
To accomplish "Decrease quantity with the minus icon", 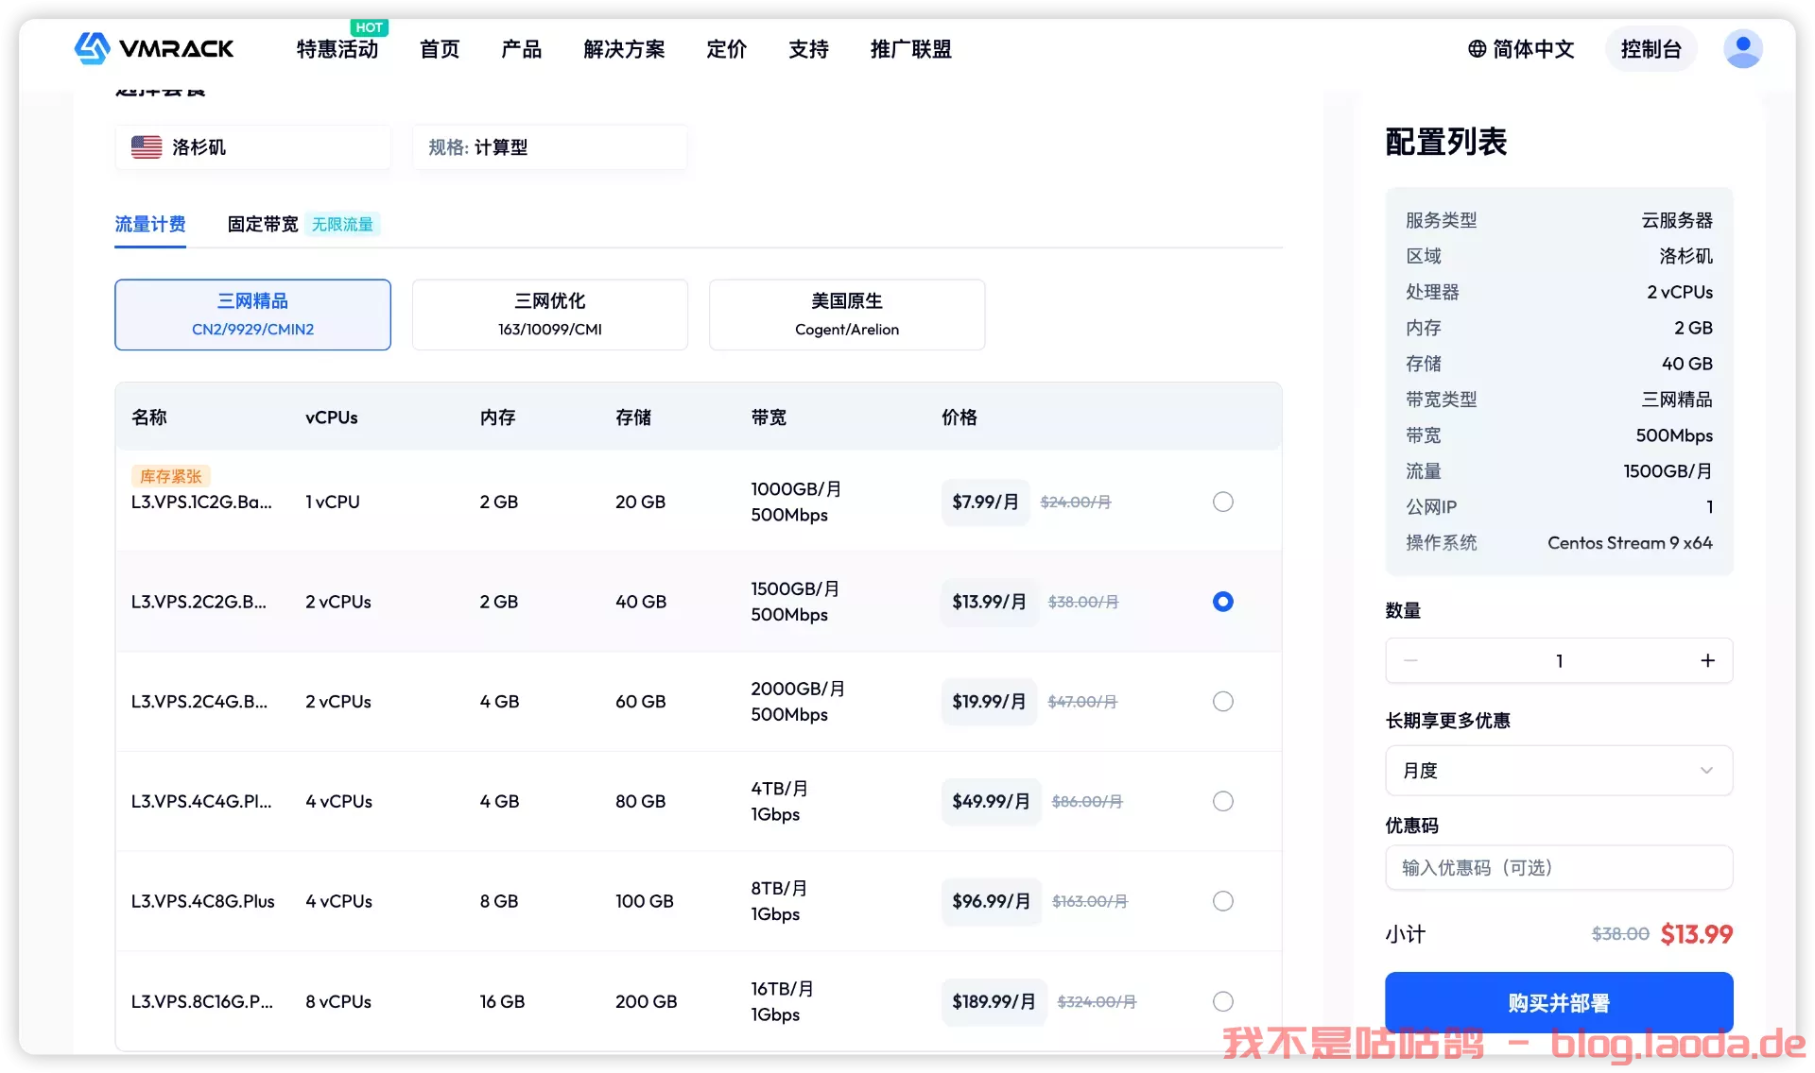I will 1410,661.
